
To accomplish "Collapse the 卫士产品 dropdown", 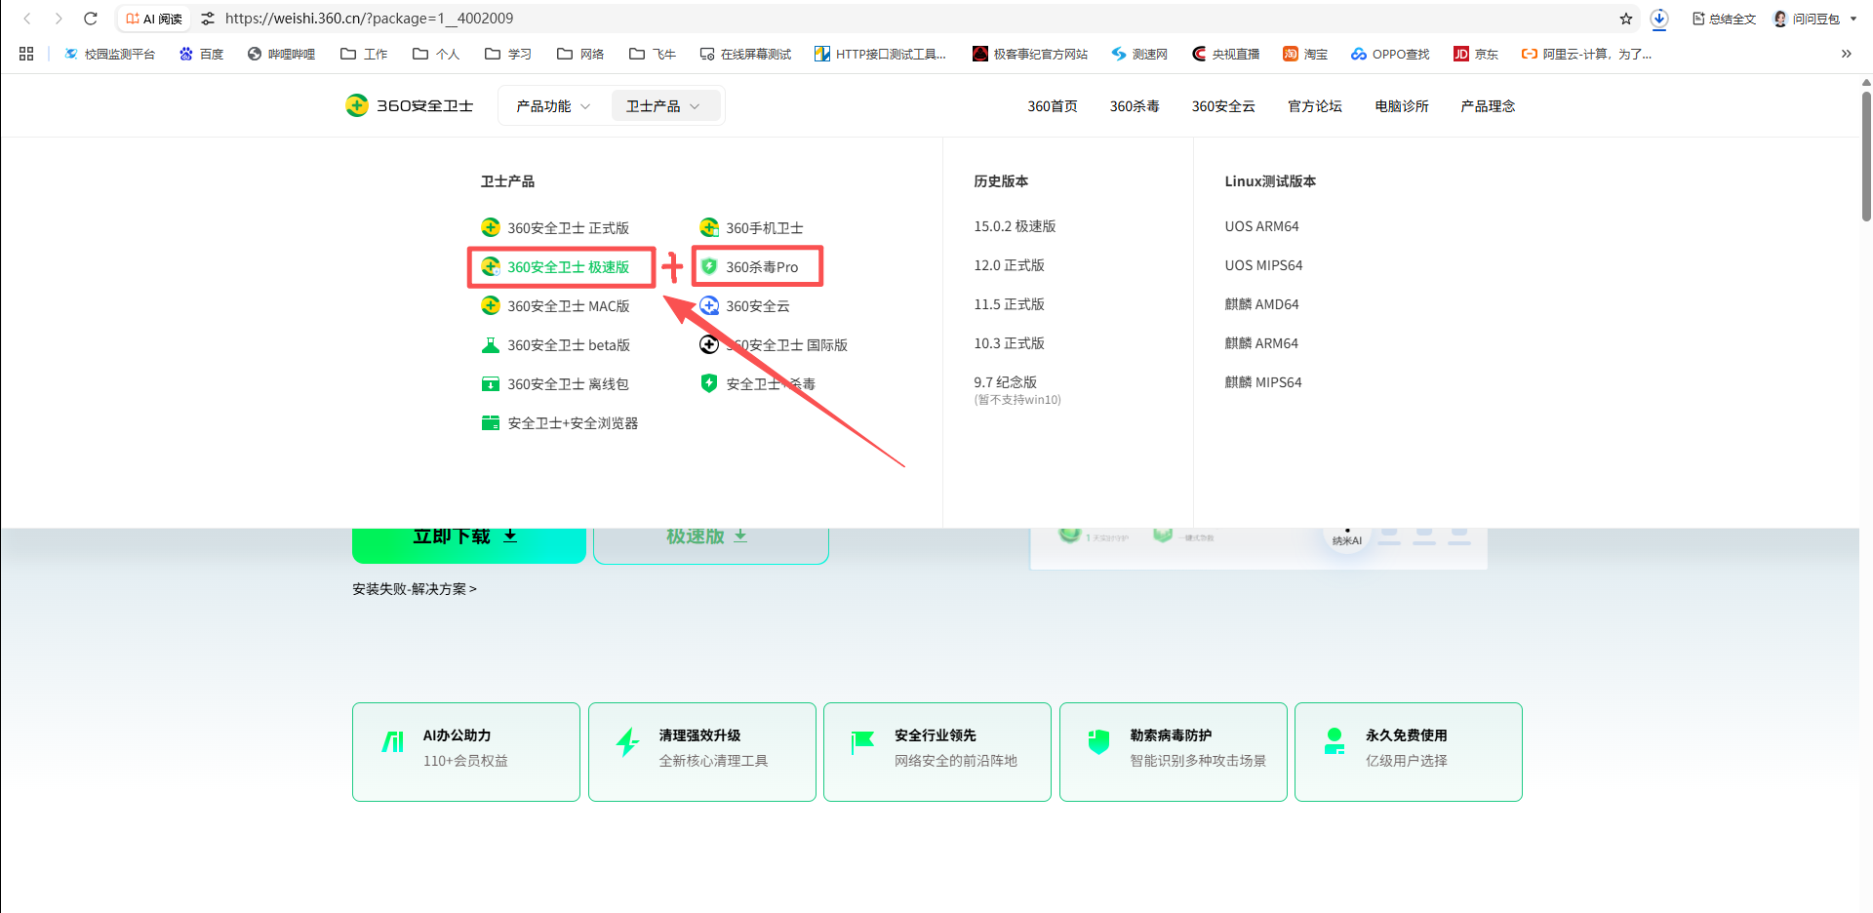I will click(x=663, y=106).
